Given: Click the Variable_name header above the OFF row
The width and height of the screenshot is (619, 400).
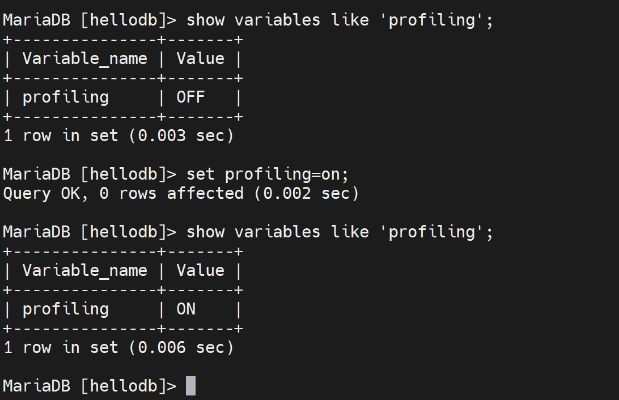Looking at the screenshot, I should pyautogui.click(x=84, y=59).
